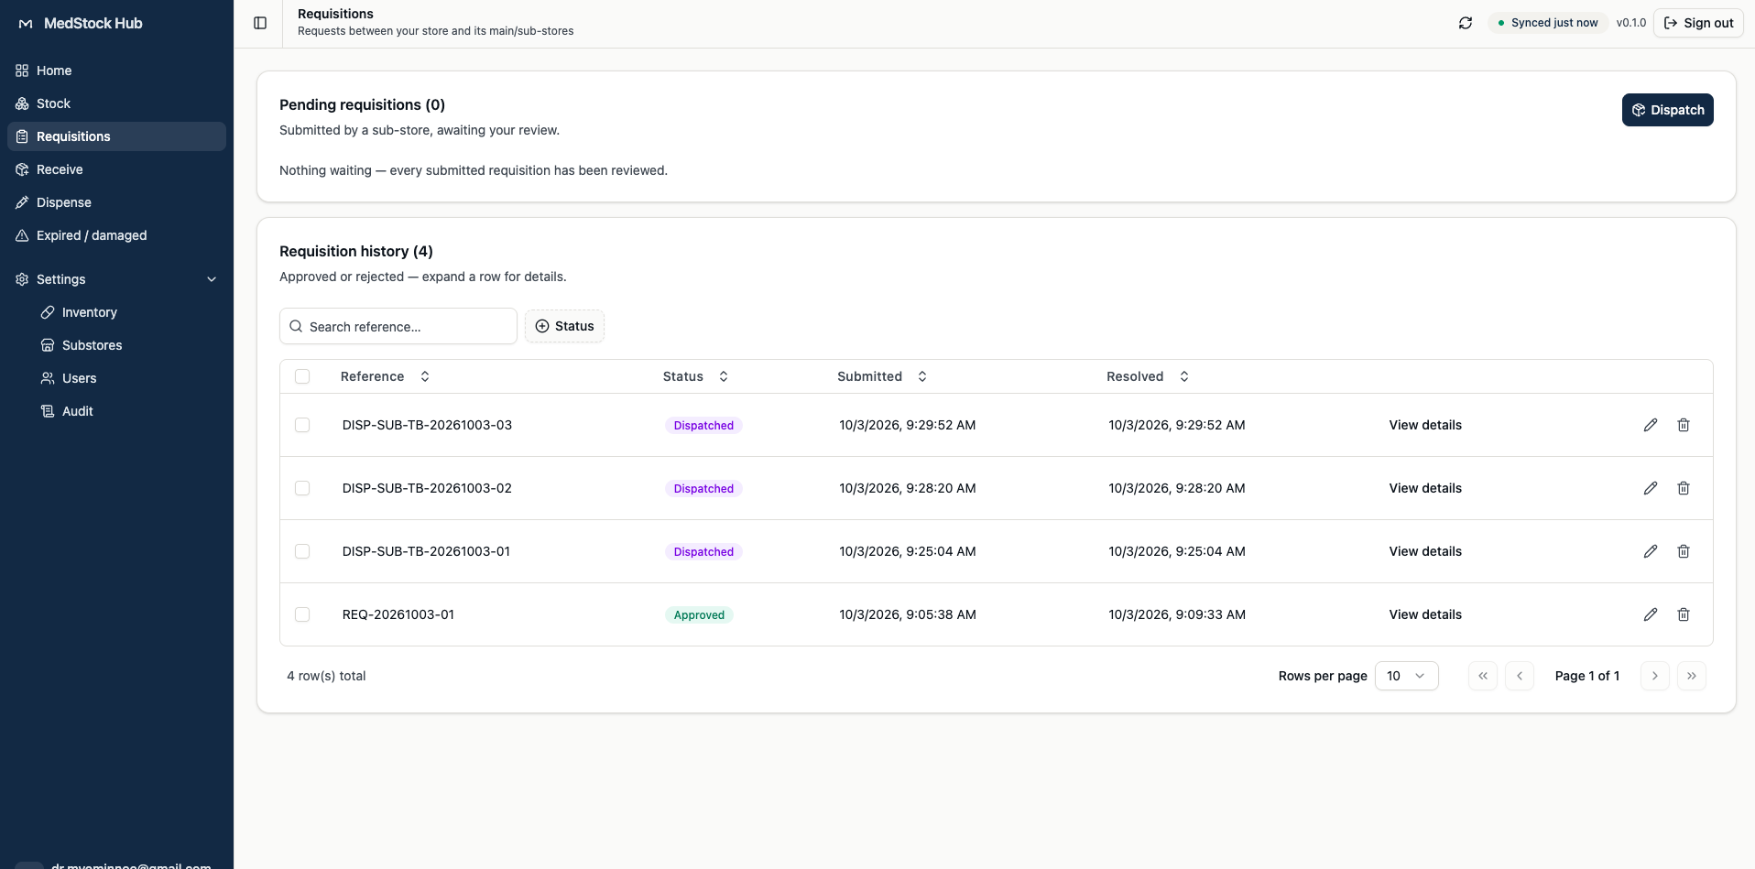Sort by Status column
Viewport: 1755px width, 869px height.
pos(695,376)
